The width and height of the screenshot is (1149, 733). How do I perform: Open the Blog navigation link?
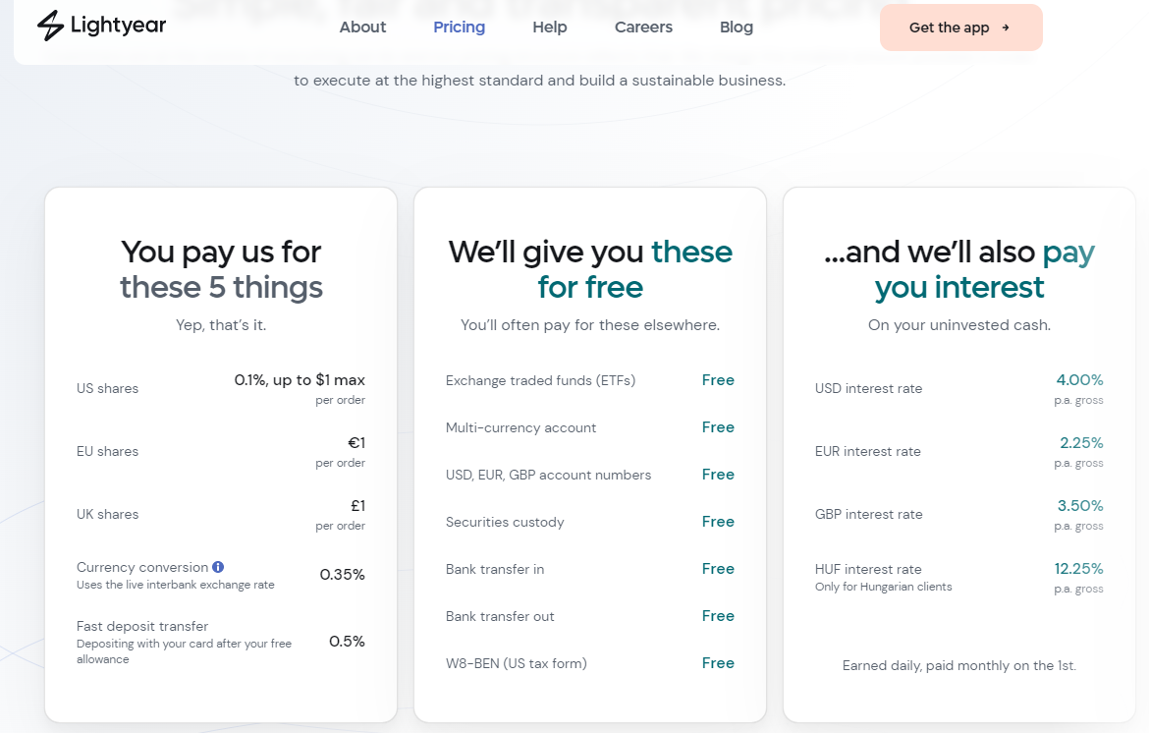(737, 28)
